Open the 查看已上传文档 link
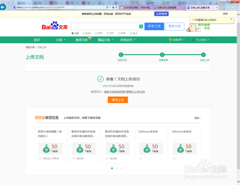The height and width of the screenshot is (185, 240). [135, 92]
